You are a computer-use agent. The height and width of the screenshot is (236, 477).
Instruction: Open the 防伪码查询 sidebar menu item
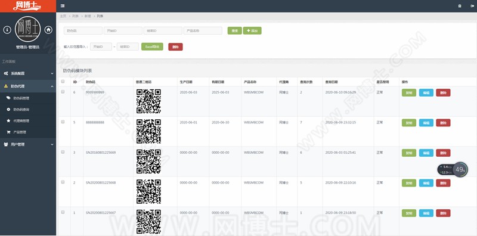[x=28, y=110]
